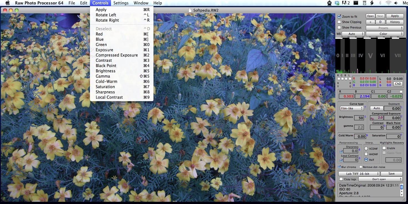Select Compressed Exposure in Controls menu
Viewport: 408px width, 204px height.
[122, 55]
